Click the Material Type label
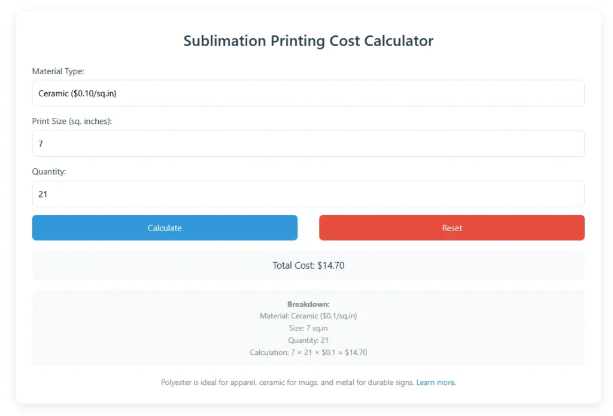The image size is (613, 416). click(58, 71)
